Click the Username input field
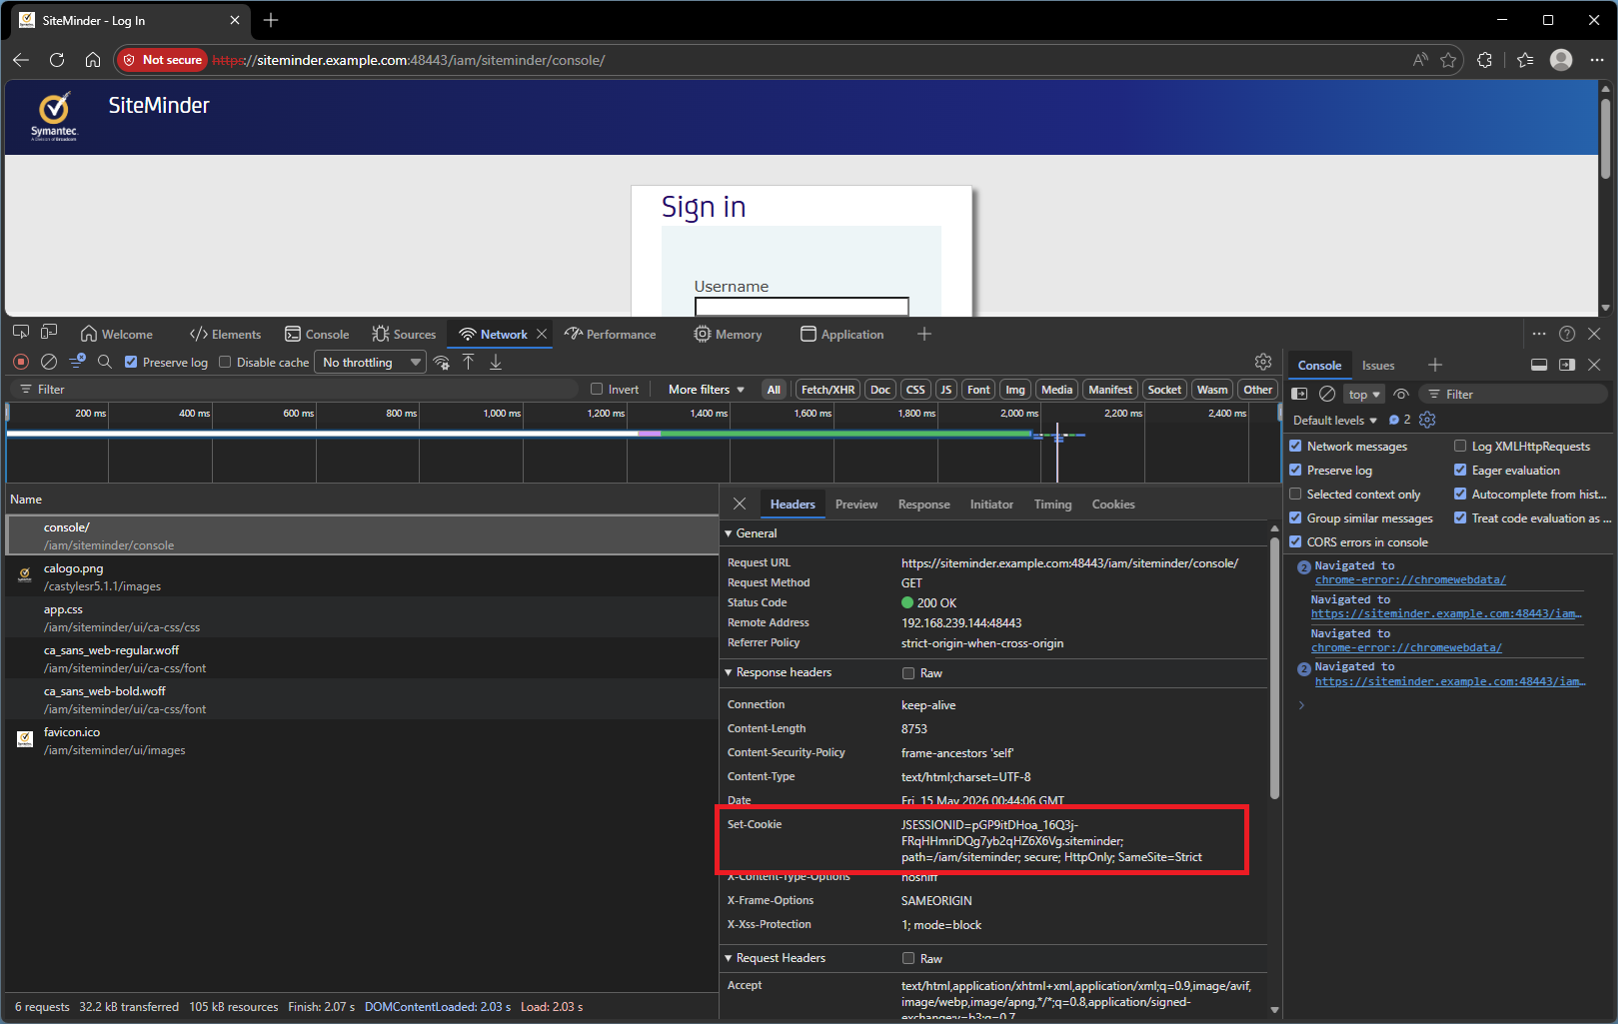 pyautogui.click(x=802, y=307)
